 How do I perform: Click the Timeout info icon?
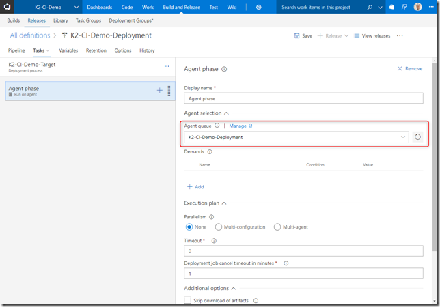(214, 241)
